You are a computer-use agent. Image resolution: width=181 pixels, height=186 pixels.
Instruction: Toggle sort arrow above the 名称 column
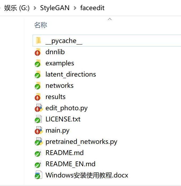(110, 19)
